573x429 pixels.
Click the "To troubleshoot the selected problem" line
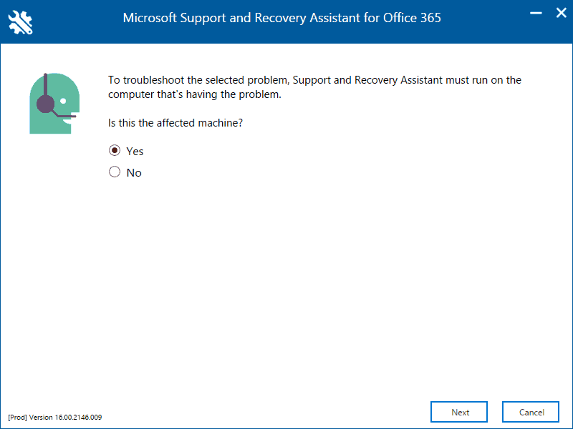pyautogui.click(x=314, y=80)
